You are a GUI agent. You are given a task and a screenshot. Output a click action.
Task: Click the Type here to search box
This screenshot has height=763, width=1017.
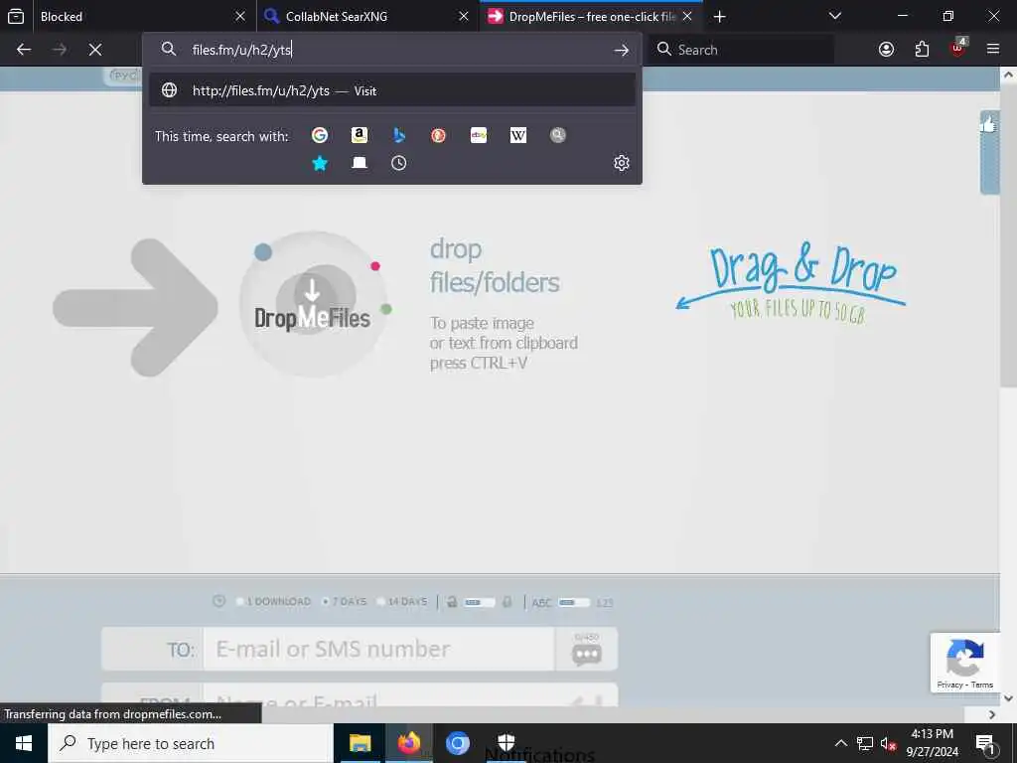190,743
